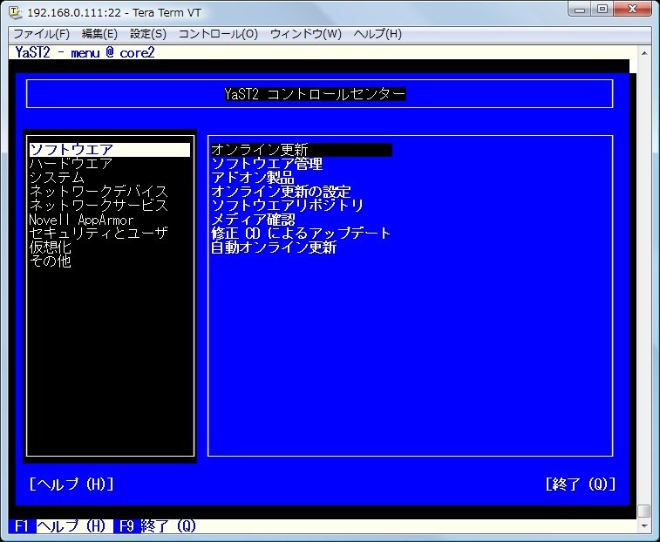Choose アドオン製品 module
This screenshot has height=542, width=660.
point(253,178)
